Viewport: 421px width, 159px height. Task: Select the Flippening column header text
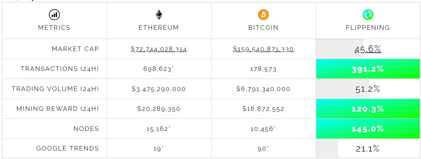point(368,28)
